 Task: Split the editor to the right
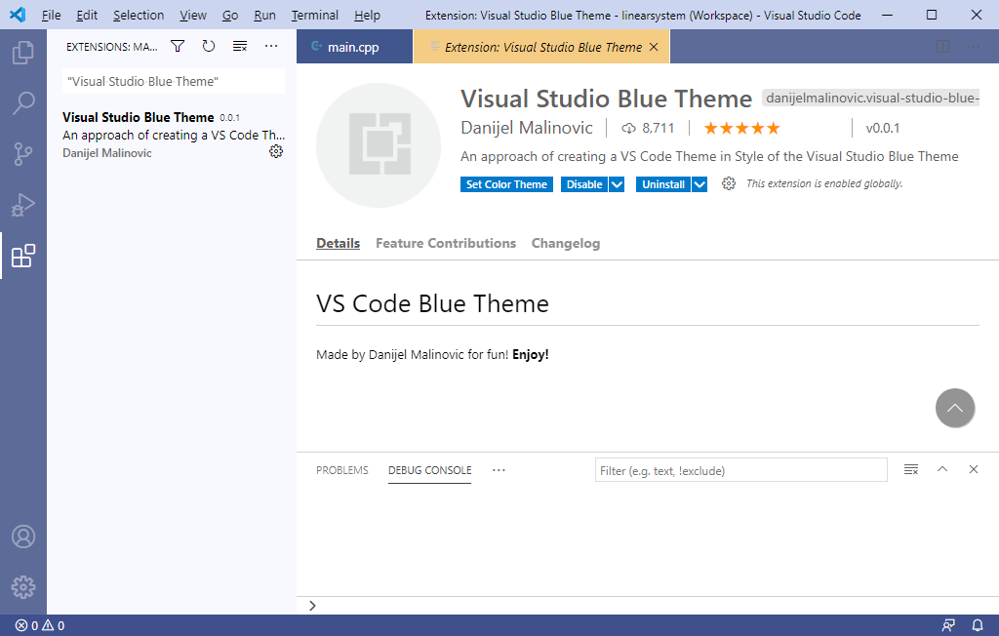click(942, 47)
